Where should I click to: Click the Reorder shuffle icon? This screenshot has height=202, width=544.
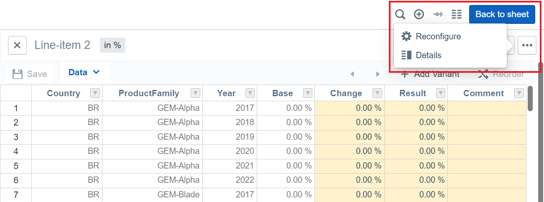(x=483, y=74)
